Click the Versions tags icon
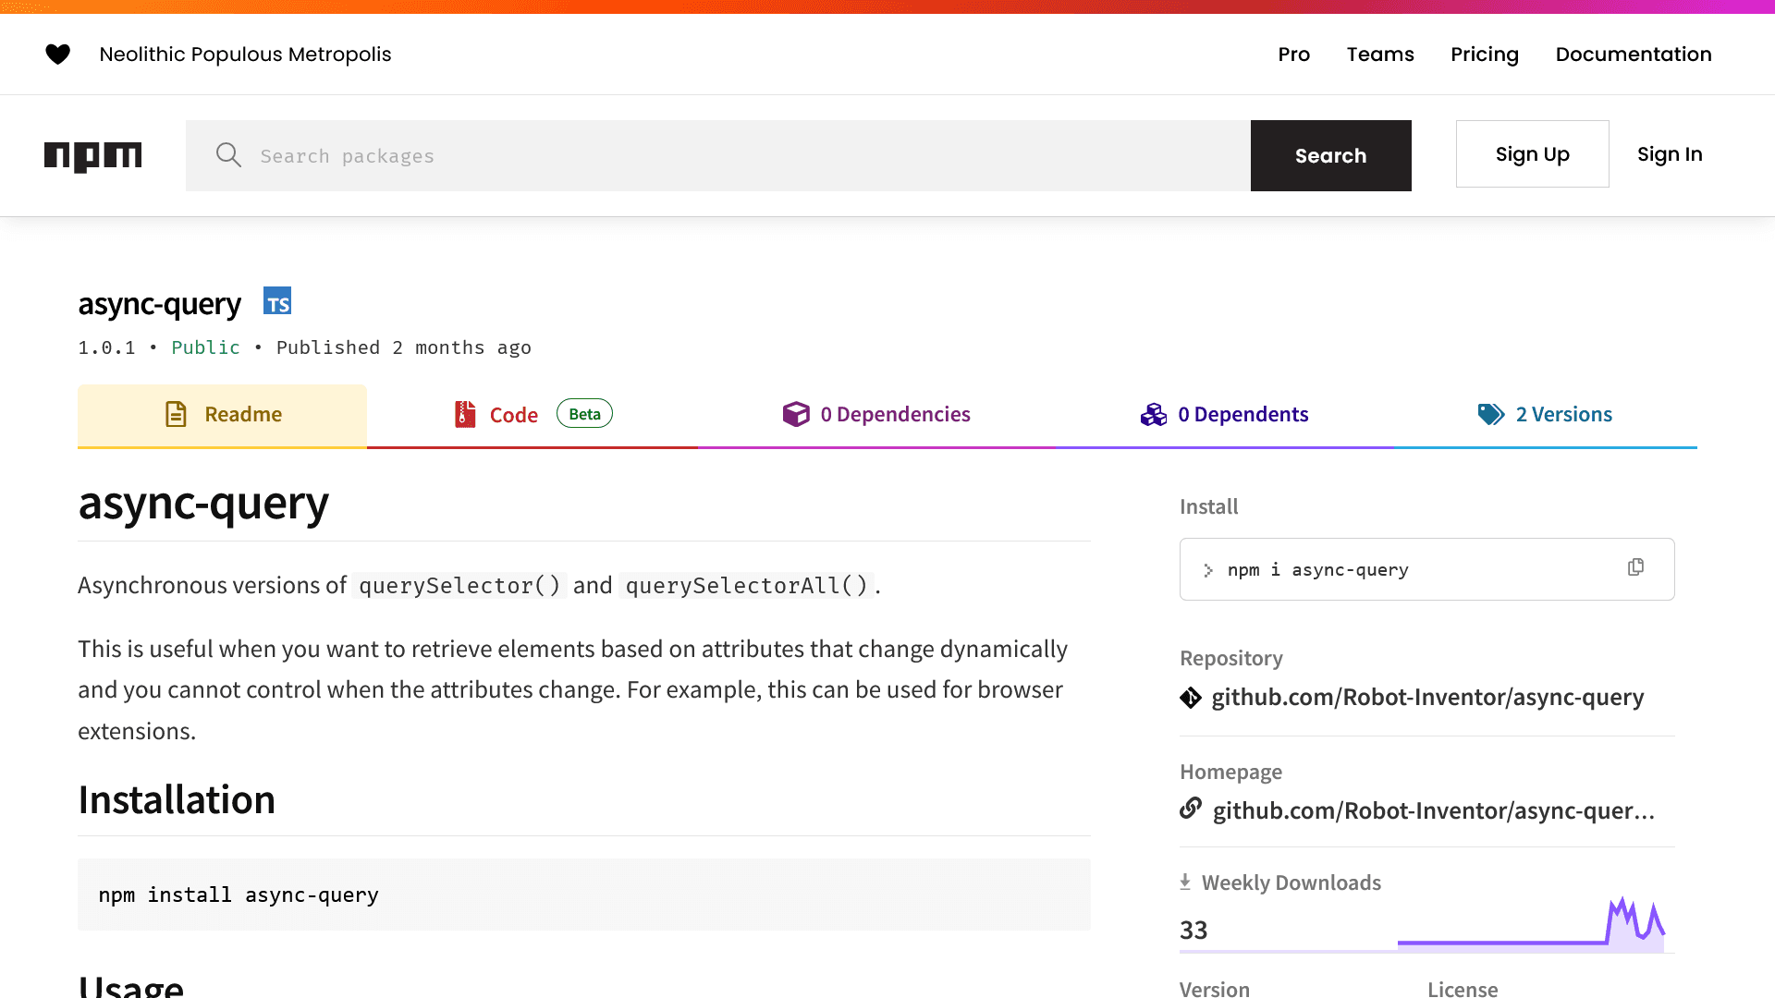The height and width of the screenshot is (998, 1775). (1491, 414)
